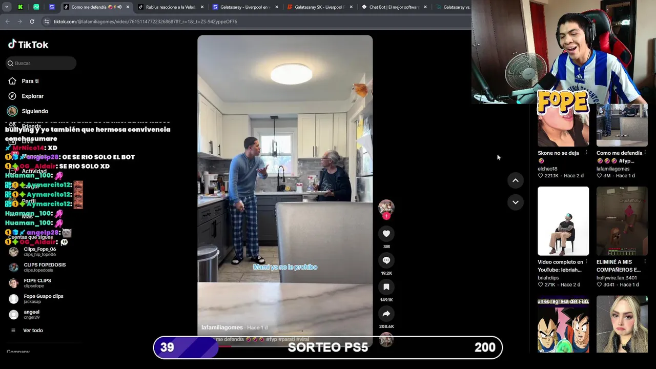Open the Explorar page
The image size is (656, 369).
pyautogui.click(x=33, y=96)
